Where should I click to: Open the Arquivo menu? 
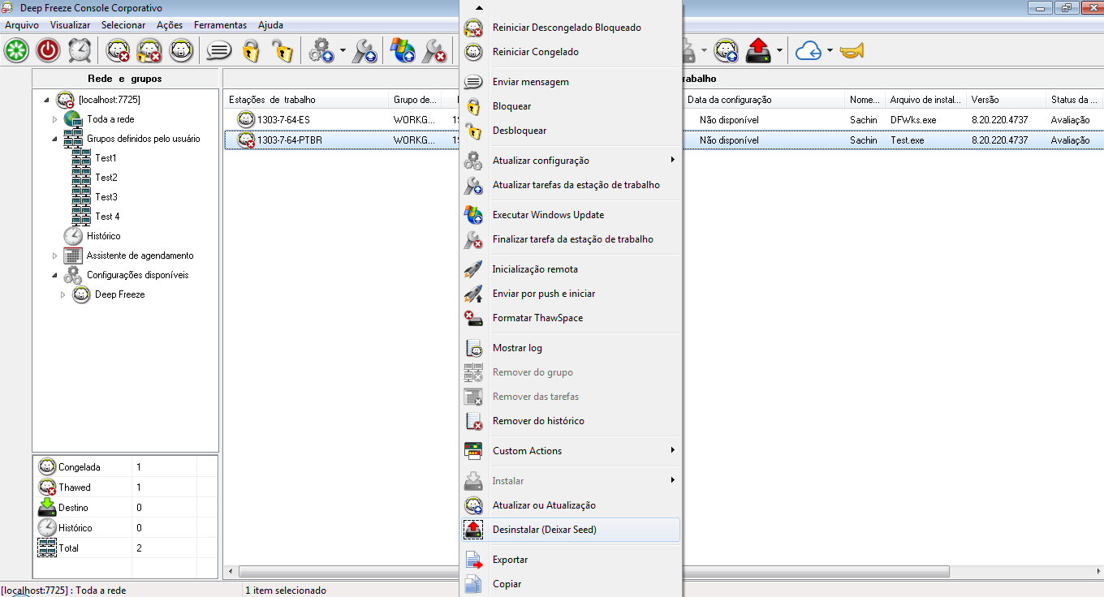[x=22, y=25]
